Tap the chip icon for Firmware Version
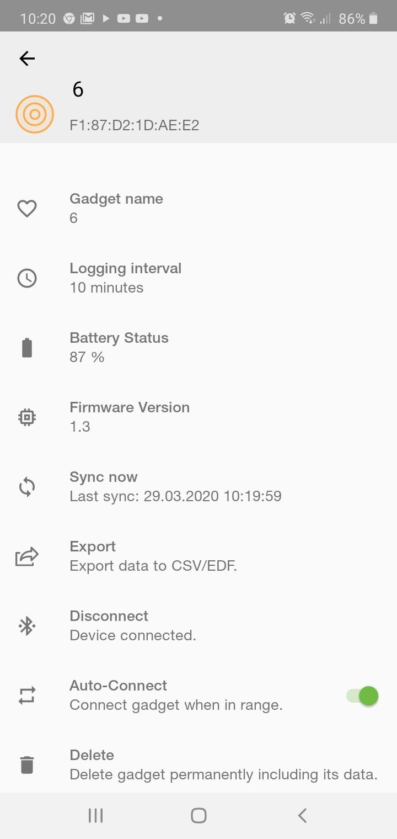This screenshot has width=397, height=839. (27, 417)
